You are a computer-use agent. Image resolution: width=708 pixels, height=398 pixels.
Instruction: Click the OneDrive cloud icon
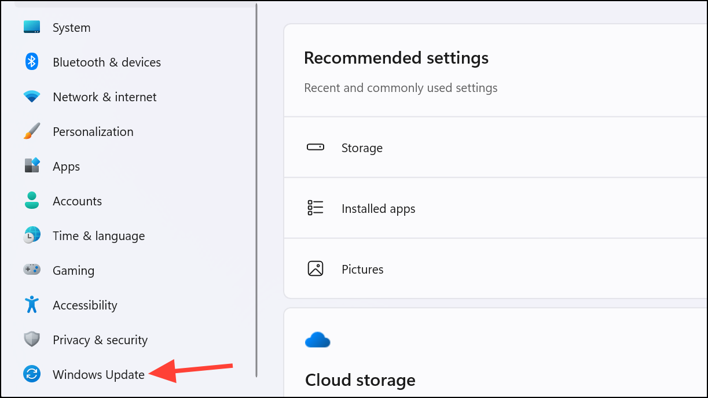pyautogui.click(x=317, y=340)
